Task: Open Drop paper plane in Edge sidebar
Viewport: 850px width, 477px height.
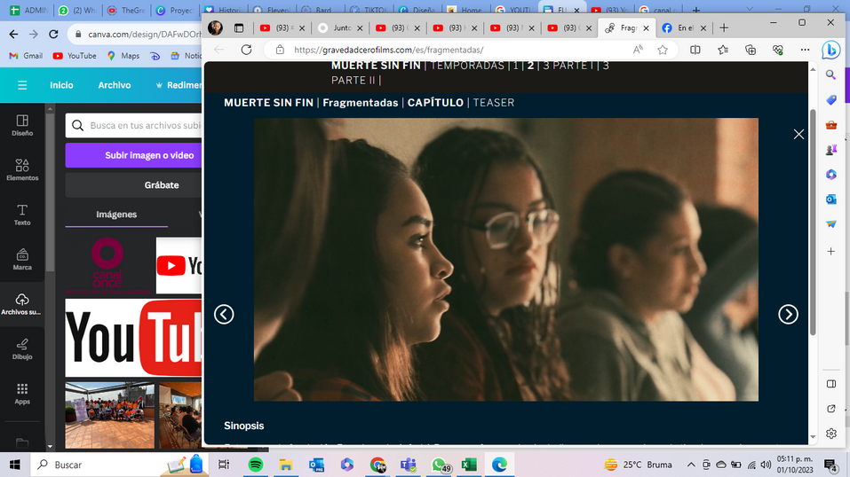Action: point(831,223)
